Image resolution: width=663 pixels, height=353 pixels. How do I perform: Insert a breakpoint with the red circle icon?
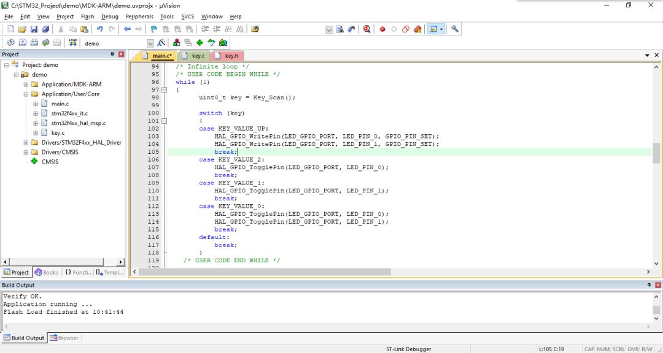(382, 29)
